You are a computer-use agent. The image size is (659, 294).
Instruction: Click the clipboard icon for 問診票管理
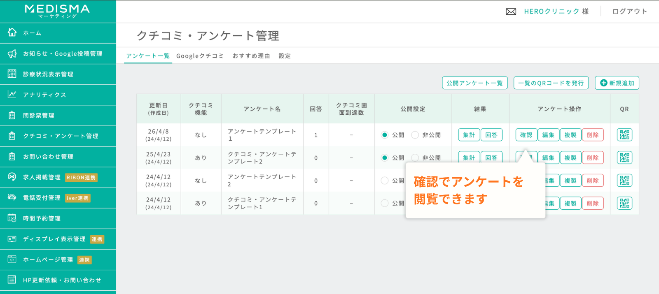12,115
